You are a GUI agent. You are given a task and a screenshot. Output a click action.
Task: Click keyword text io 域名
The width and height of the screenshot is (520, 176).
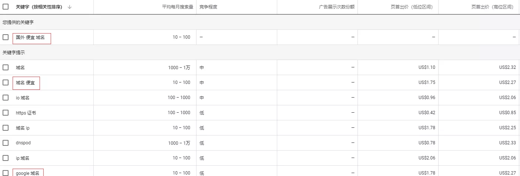coord(23,98)
